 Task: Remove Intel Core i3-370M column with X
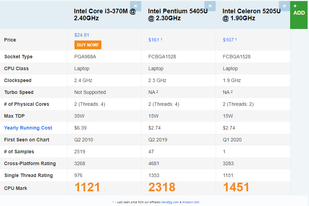pyautogui.click(x=136, y=6)
